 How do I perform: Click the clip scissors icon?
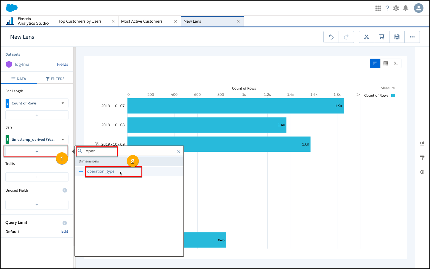click(367, 37)
